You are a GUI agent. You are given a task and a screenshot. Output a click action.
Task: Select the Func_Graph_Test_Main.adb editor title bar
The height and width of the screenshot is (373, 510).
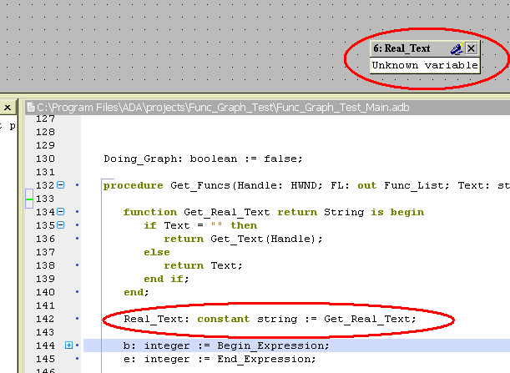(x=250, y=108)
